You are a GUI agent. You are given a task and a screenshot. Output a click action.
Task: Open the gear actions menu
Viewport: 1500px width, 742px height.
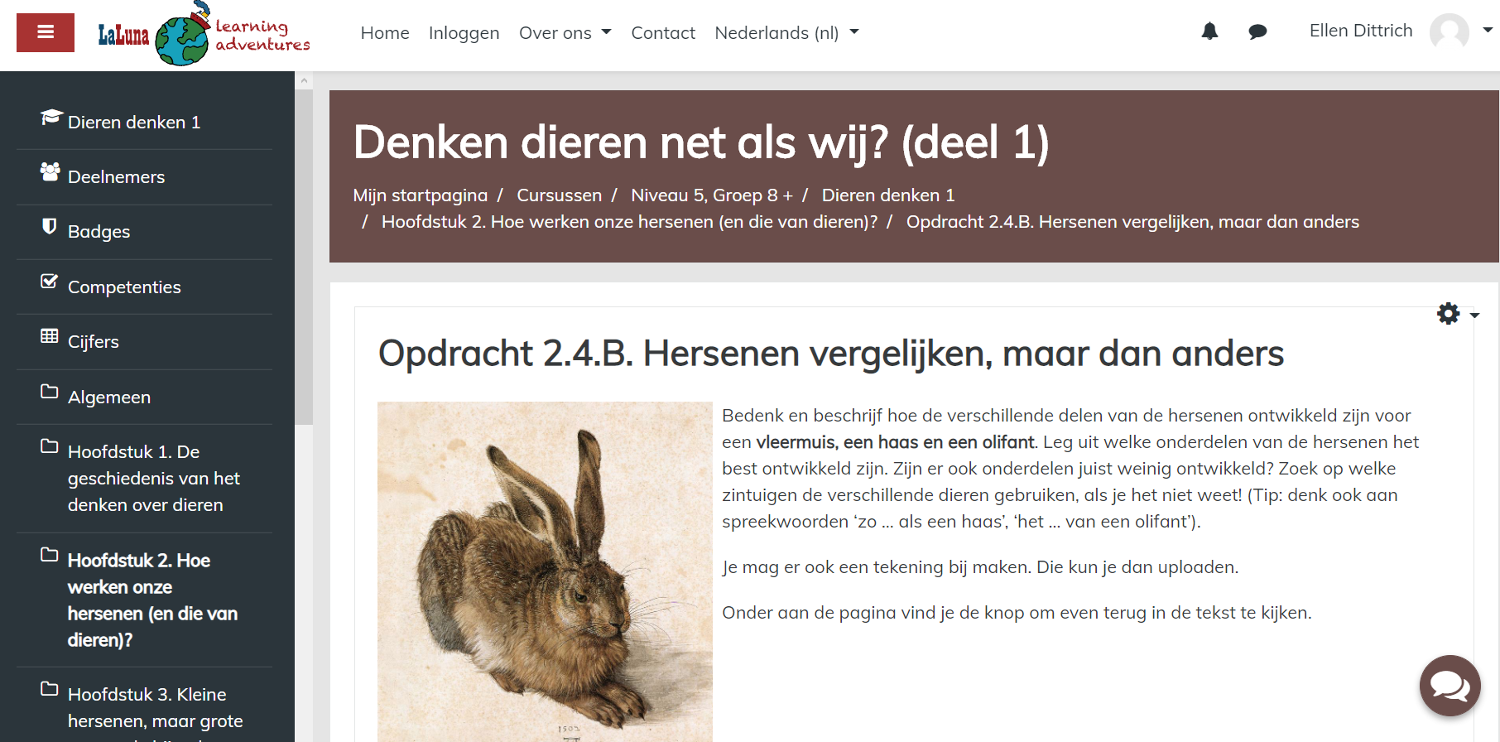[x=1448, y=314]
